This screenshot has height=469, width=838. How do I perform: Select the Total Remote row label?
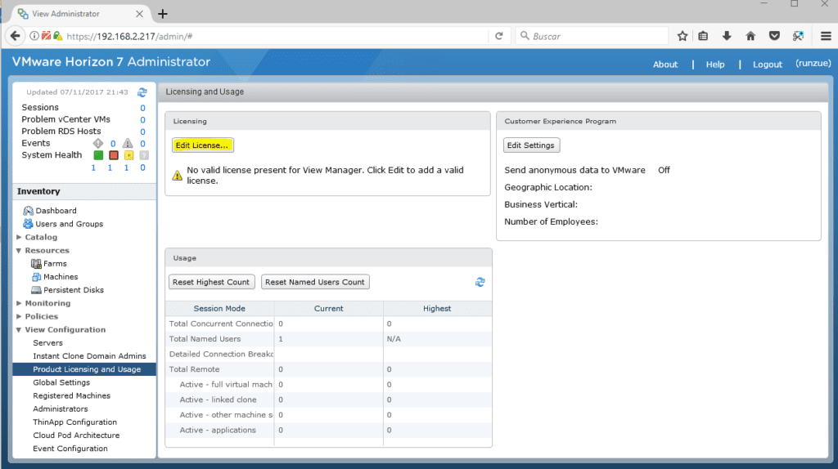(x=195, y=369)
